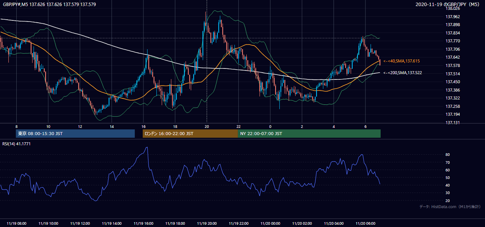Click the HistData.com data source credit
This screenshot has width=485, height=227.
click(450, 207)
